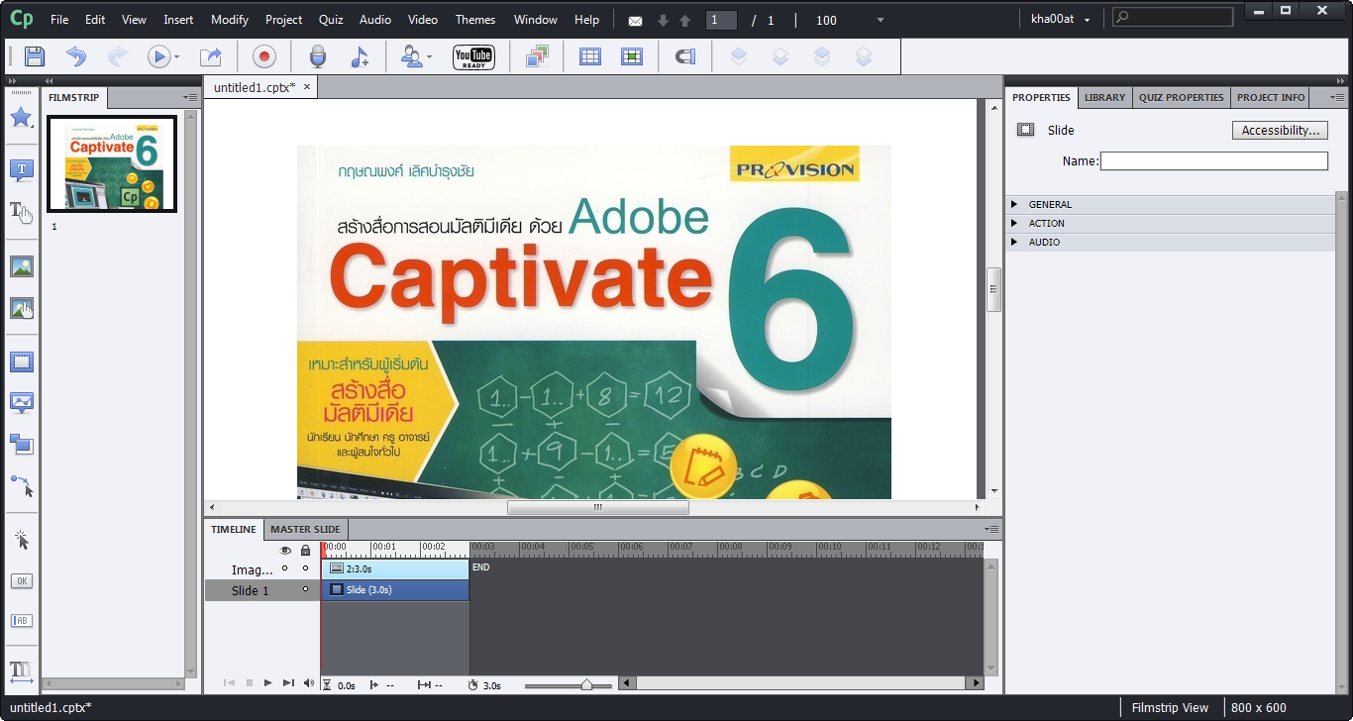Screen dimensions: 1353x721
Task: Hide the Image layer in the timeline
Action: tap(285, 568)
